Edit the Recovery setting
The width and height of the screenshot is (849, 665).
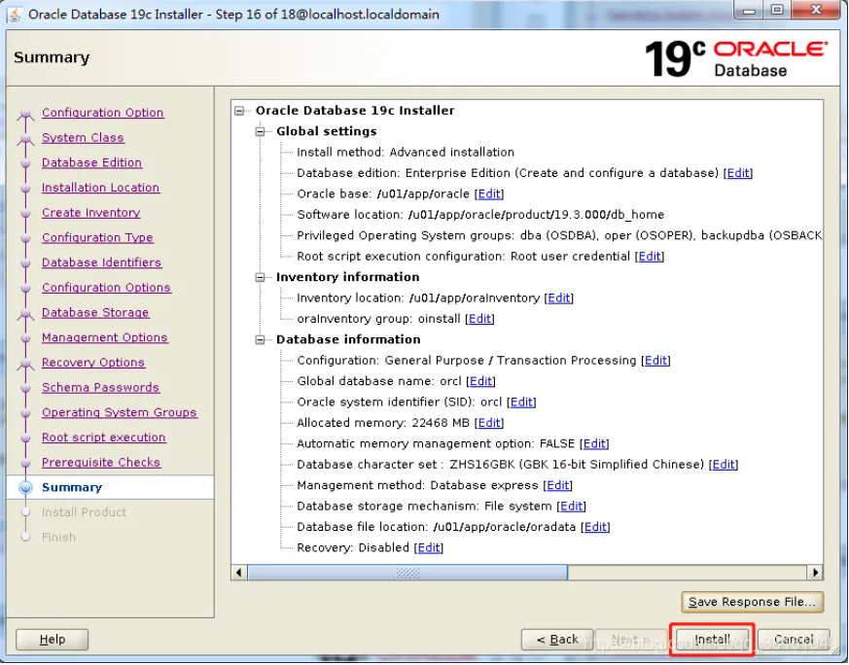(x=428, y=548)
